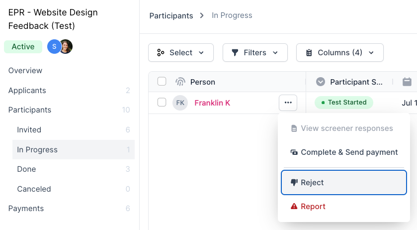
Task: Click the calendar icon column header
Action: click(x=407, y=82)
